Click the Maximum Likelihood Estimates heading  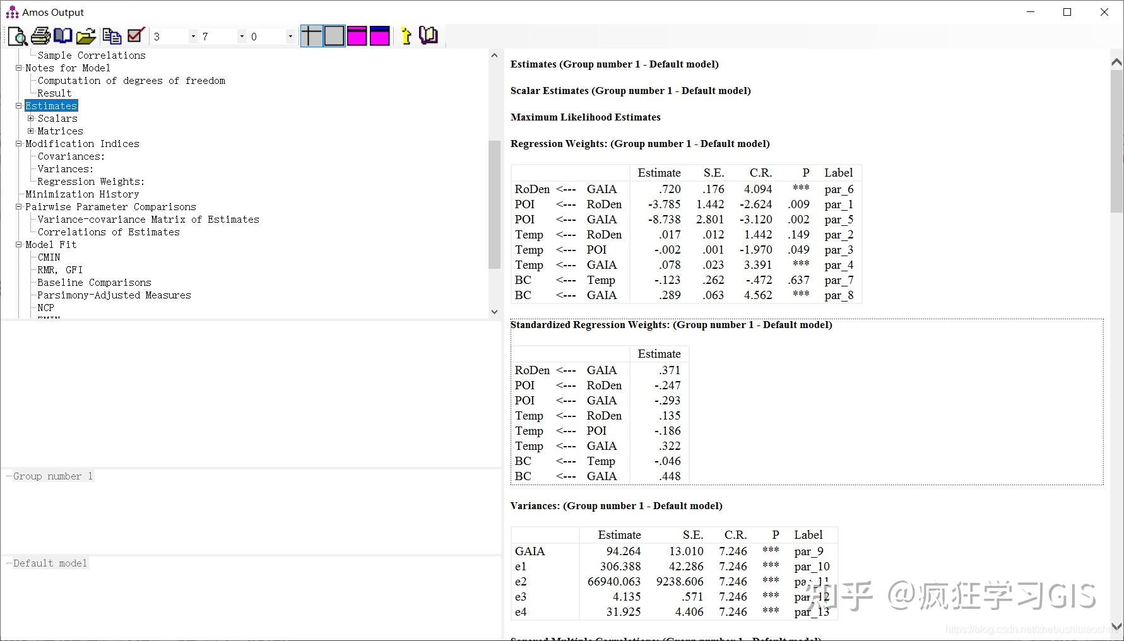pos(585,117)
